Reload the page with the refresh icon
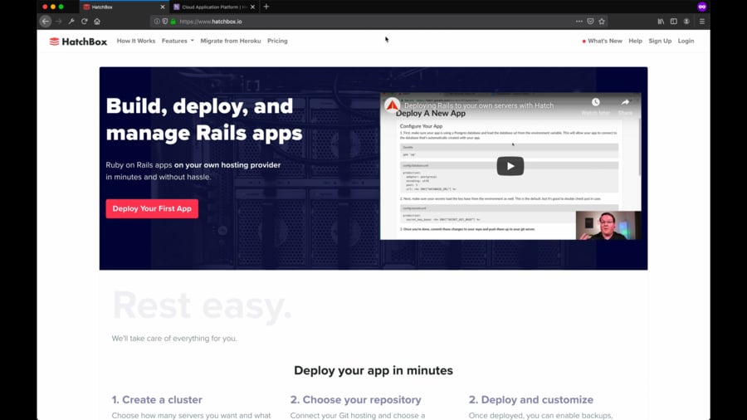Viewport: 747px width, 420px height. point(85,22)
